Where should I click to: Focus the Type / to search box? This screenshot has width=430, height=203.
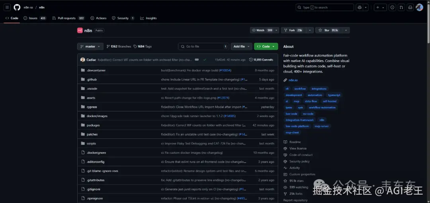click(325, 8)
